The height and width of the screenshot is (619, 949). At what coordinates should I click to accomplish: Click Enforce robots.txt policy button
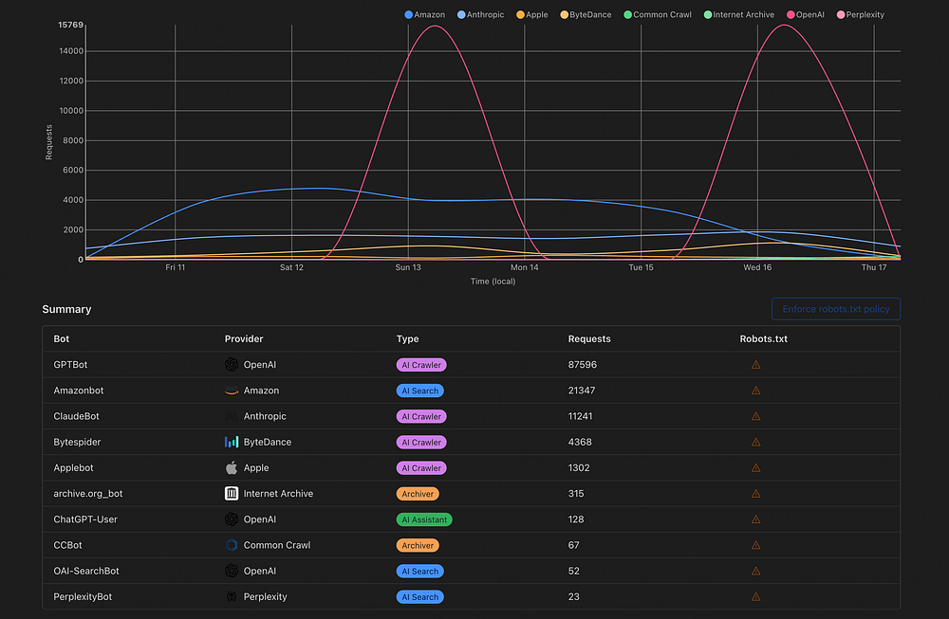(836, 309)
